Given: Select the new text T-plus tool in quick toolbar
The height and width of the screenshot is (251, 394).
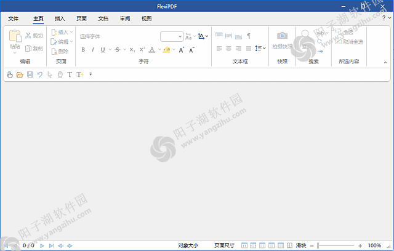Looking at the screenshot, I should (80, 74).
